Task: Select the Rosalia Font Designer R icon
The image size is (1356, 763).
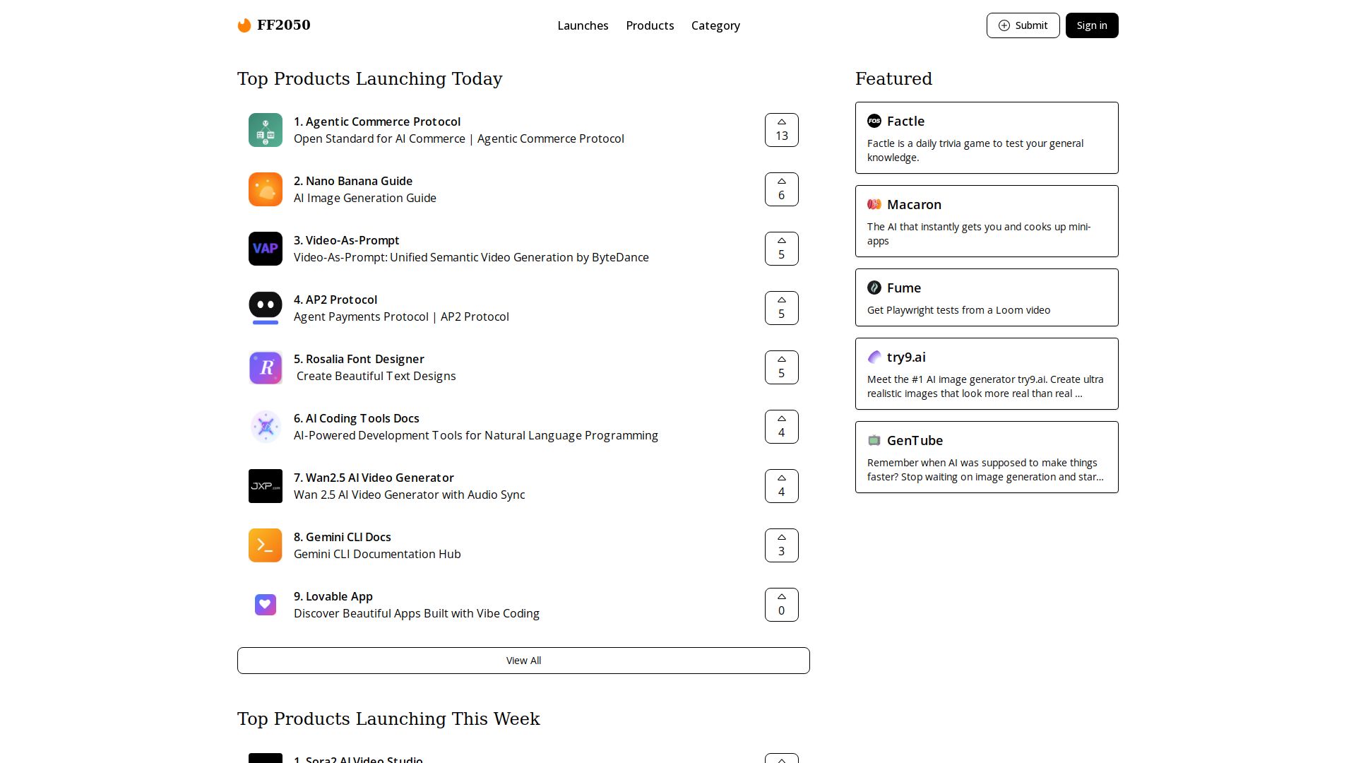Action: 265,367
